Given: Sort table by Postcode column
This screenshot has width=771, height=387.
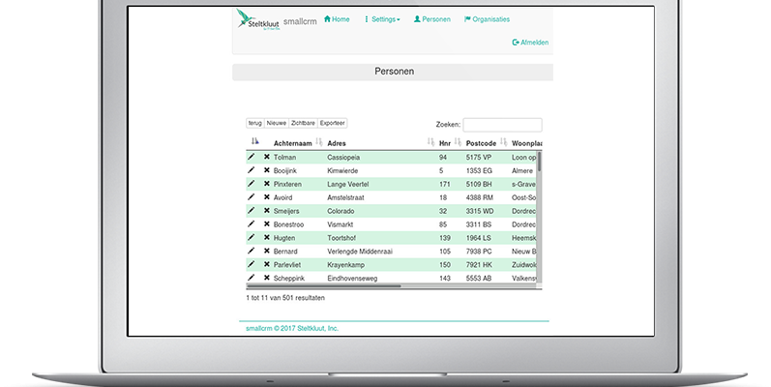Looking at the screenshot, I should [481, 143].
